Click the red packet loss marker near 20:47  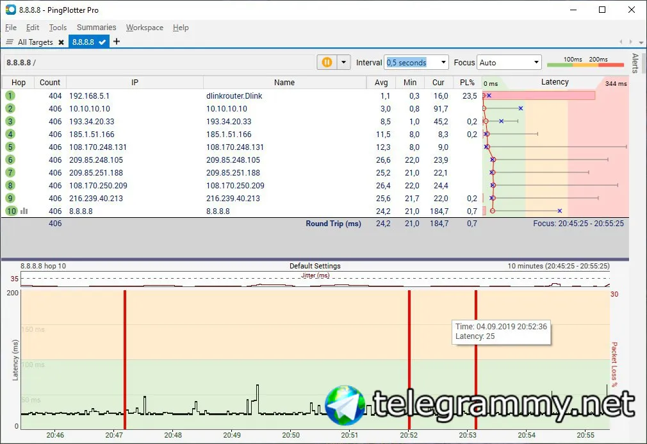coord(125,359)
